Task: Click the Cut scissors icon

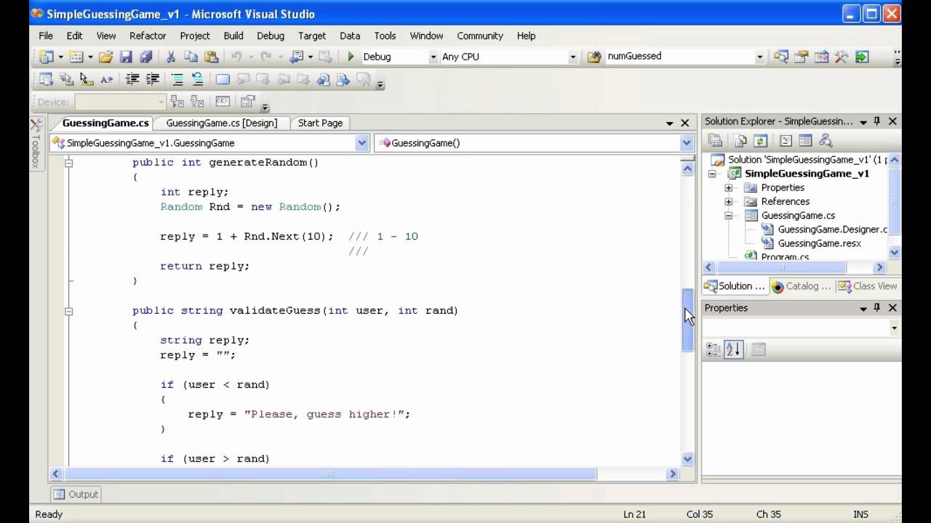Action: click(x=171, y=57)
